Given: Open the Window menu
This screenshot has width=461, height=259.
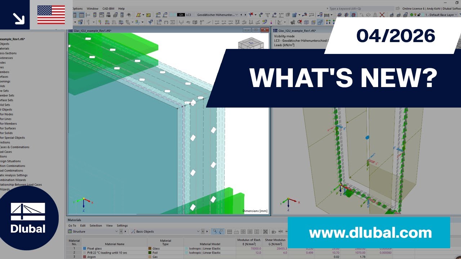Looking at the screenshot, I should pyautogui.click(x=93, y=9).
